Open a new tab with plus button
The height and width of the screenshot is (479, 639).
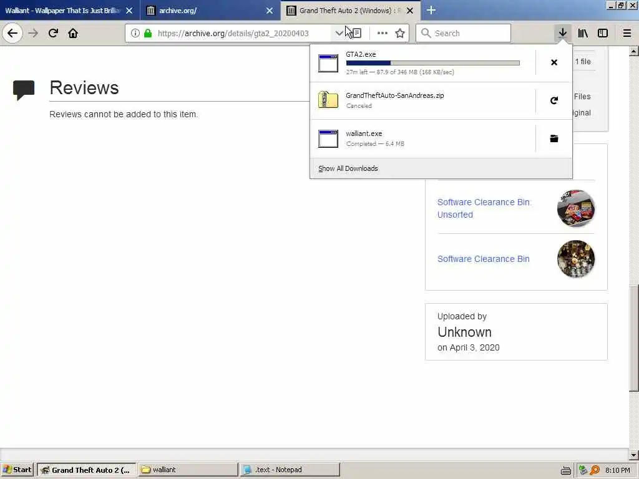tap(431, 10)
